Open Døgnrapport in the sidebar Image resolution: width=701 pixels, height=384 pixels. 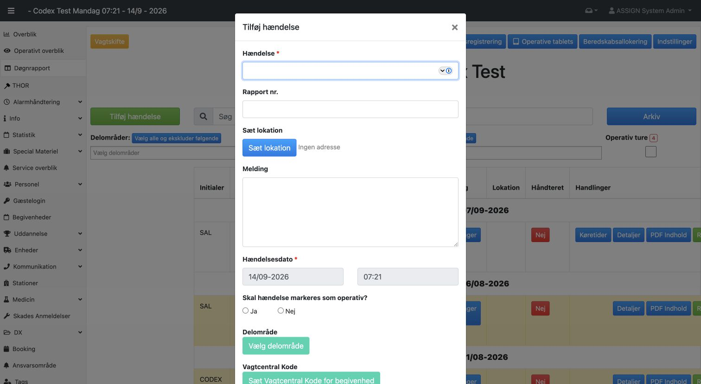tap(43, 68)
